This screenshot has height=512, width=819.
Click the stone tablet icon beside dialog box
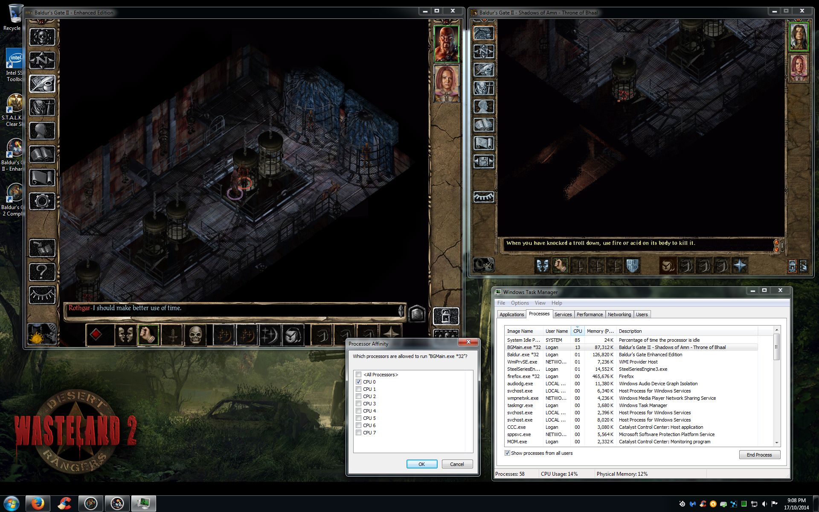point(417,314)
